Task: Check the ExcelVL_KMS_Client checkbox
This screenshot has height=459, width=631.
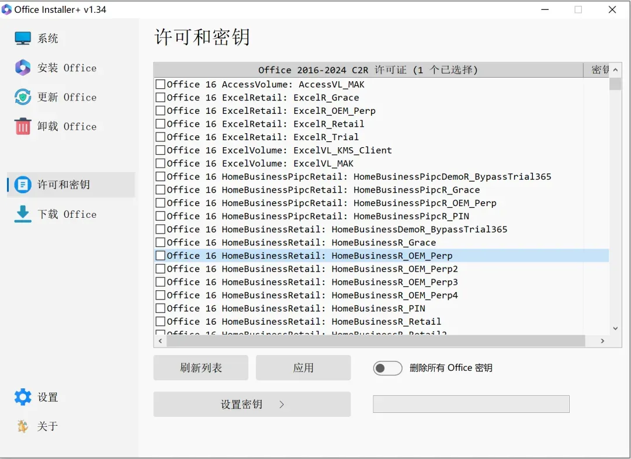Action: [160, 150]
